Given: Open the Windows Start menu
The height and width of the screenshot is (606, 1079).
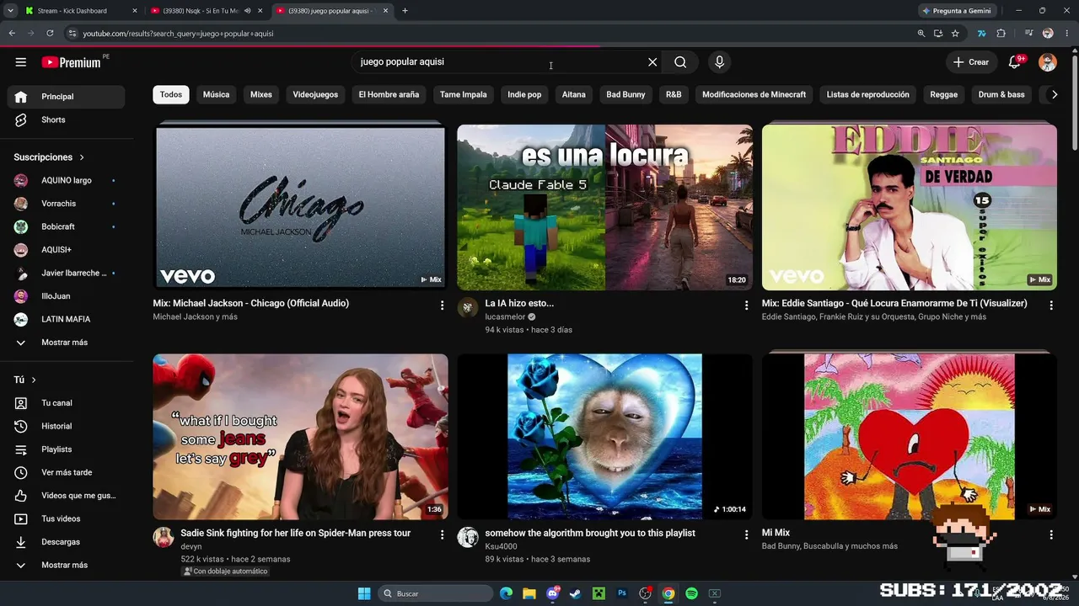Looking at the screenshot, I should pyautogui.click(x=364, y=593).
